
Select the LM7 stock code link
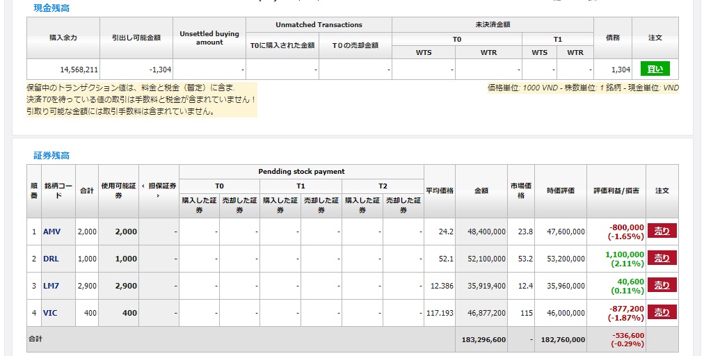(50, 286)
